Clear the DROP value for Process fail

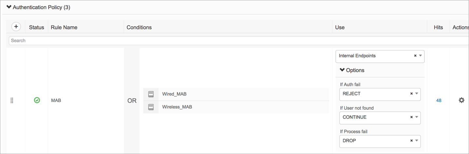[x=411, y=141]
